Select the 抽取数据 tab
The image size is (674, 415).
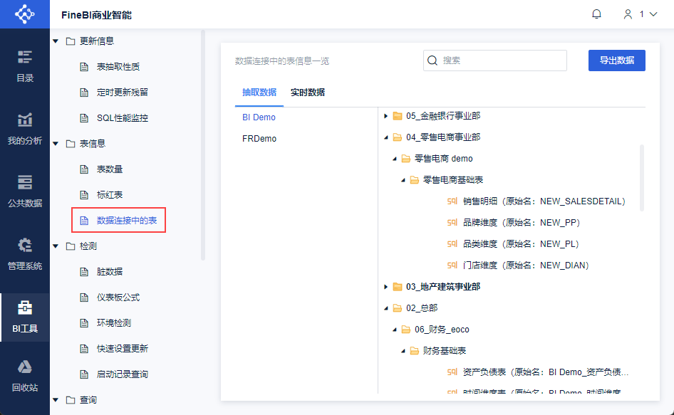click(259, 93)
